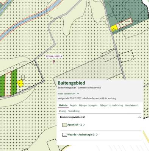The image size is (149, 151).
Task: Collapse the Bestemmingsvlakken section
Action: 140,117
